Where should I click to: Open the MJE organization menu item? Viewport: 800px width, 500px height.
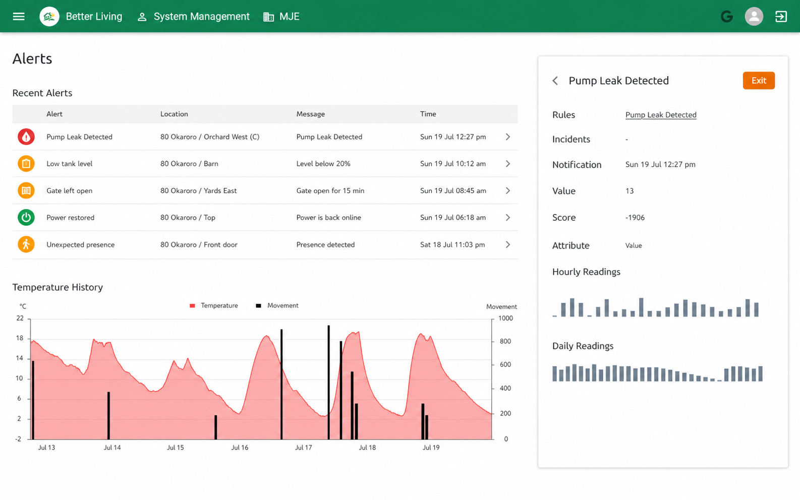coord(290,17)
